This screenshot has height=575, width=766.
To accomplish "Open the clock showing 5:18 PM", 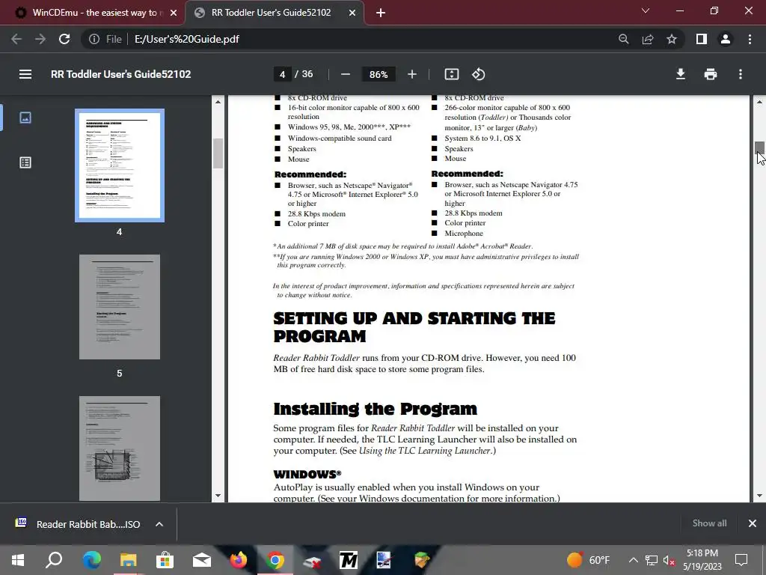I will point(702,560).
